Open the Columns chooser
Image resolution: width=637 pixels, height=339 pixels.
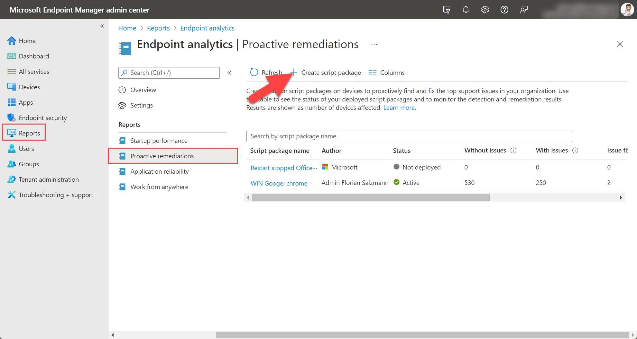point(386,73)
